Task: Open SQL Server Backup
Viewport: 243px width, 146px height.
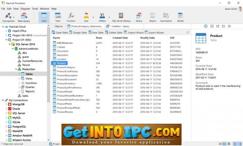Action: [121, 17]
